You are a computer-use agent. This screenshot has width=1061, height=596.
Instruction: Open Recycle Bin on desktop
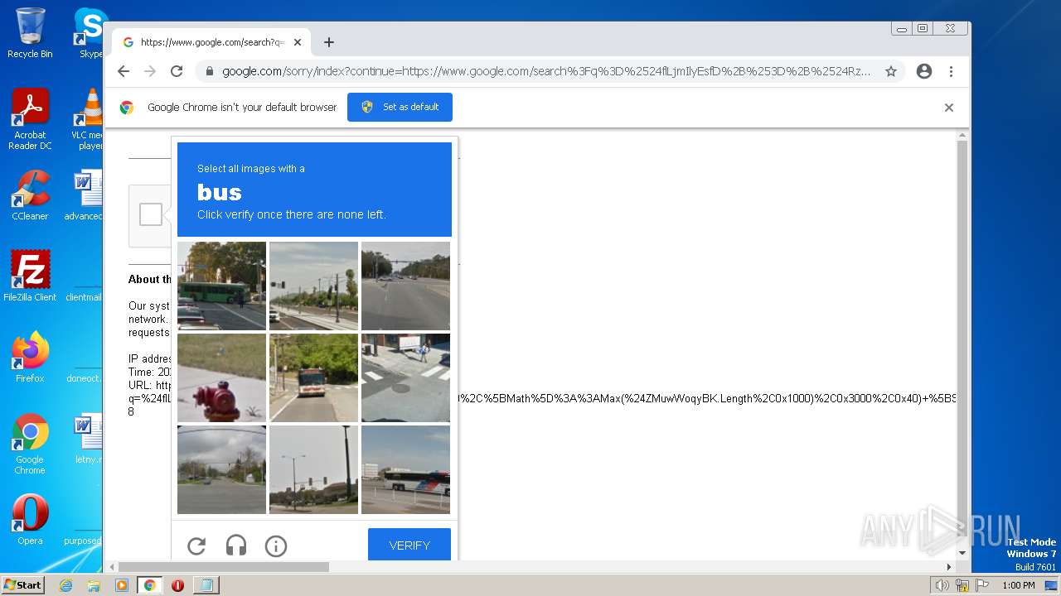(x=30, y=33)
